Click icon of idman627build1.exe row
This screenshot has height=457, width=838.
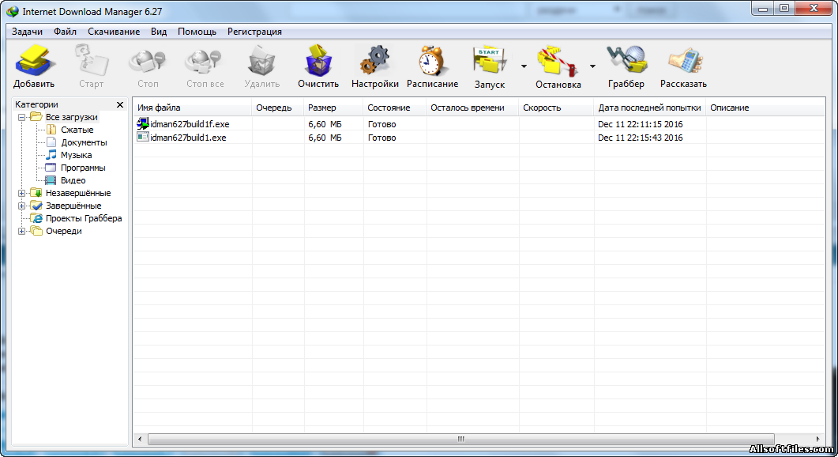tap(143, 137)
